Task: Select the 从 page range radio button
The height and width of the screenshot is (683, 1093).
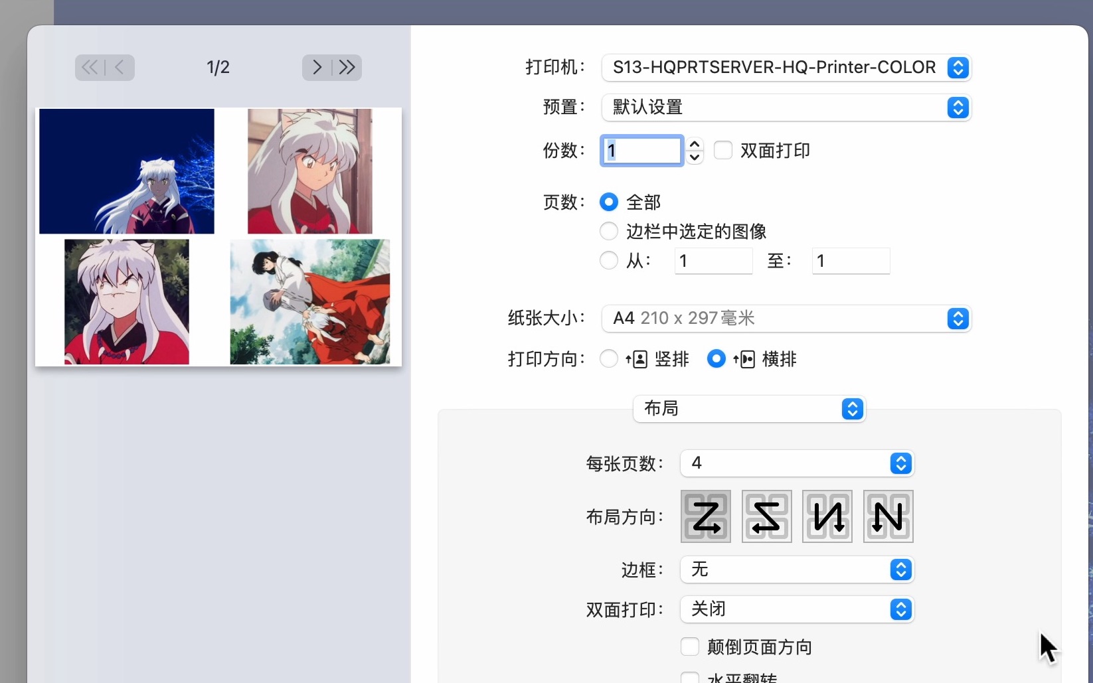Action: click(609, 260)
